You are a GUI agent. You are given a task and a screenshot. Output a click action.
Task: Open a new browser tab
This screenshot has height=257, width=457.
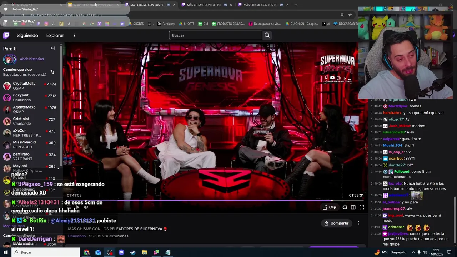pyautogui.click(x=296, y=5)
